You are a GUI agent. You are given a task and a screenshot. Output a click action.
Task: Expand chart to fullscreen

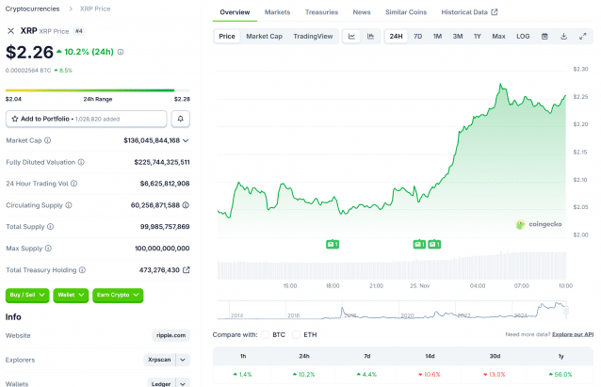click(581, 37)
